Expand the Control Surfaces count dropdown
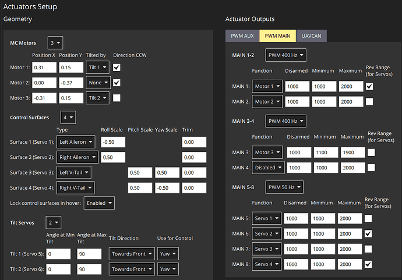The image size is (402, 280). pyautogui.click(x=68, y=118)
